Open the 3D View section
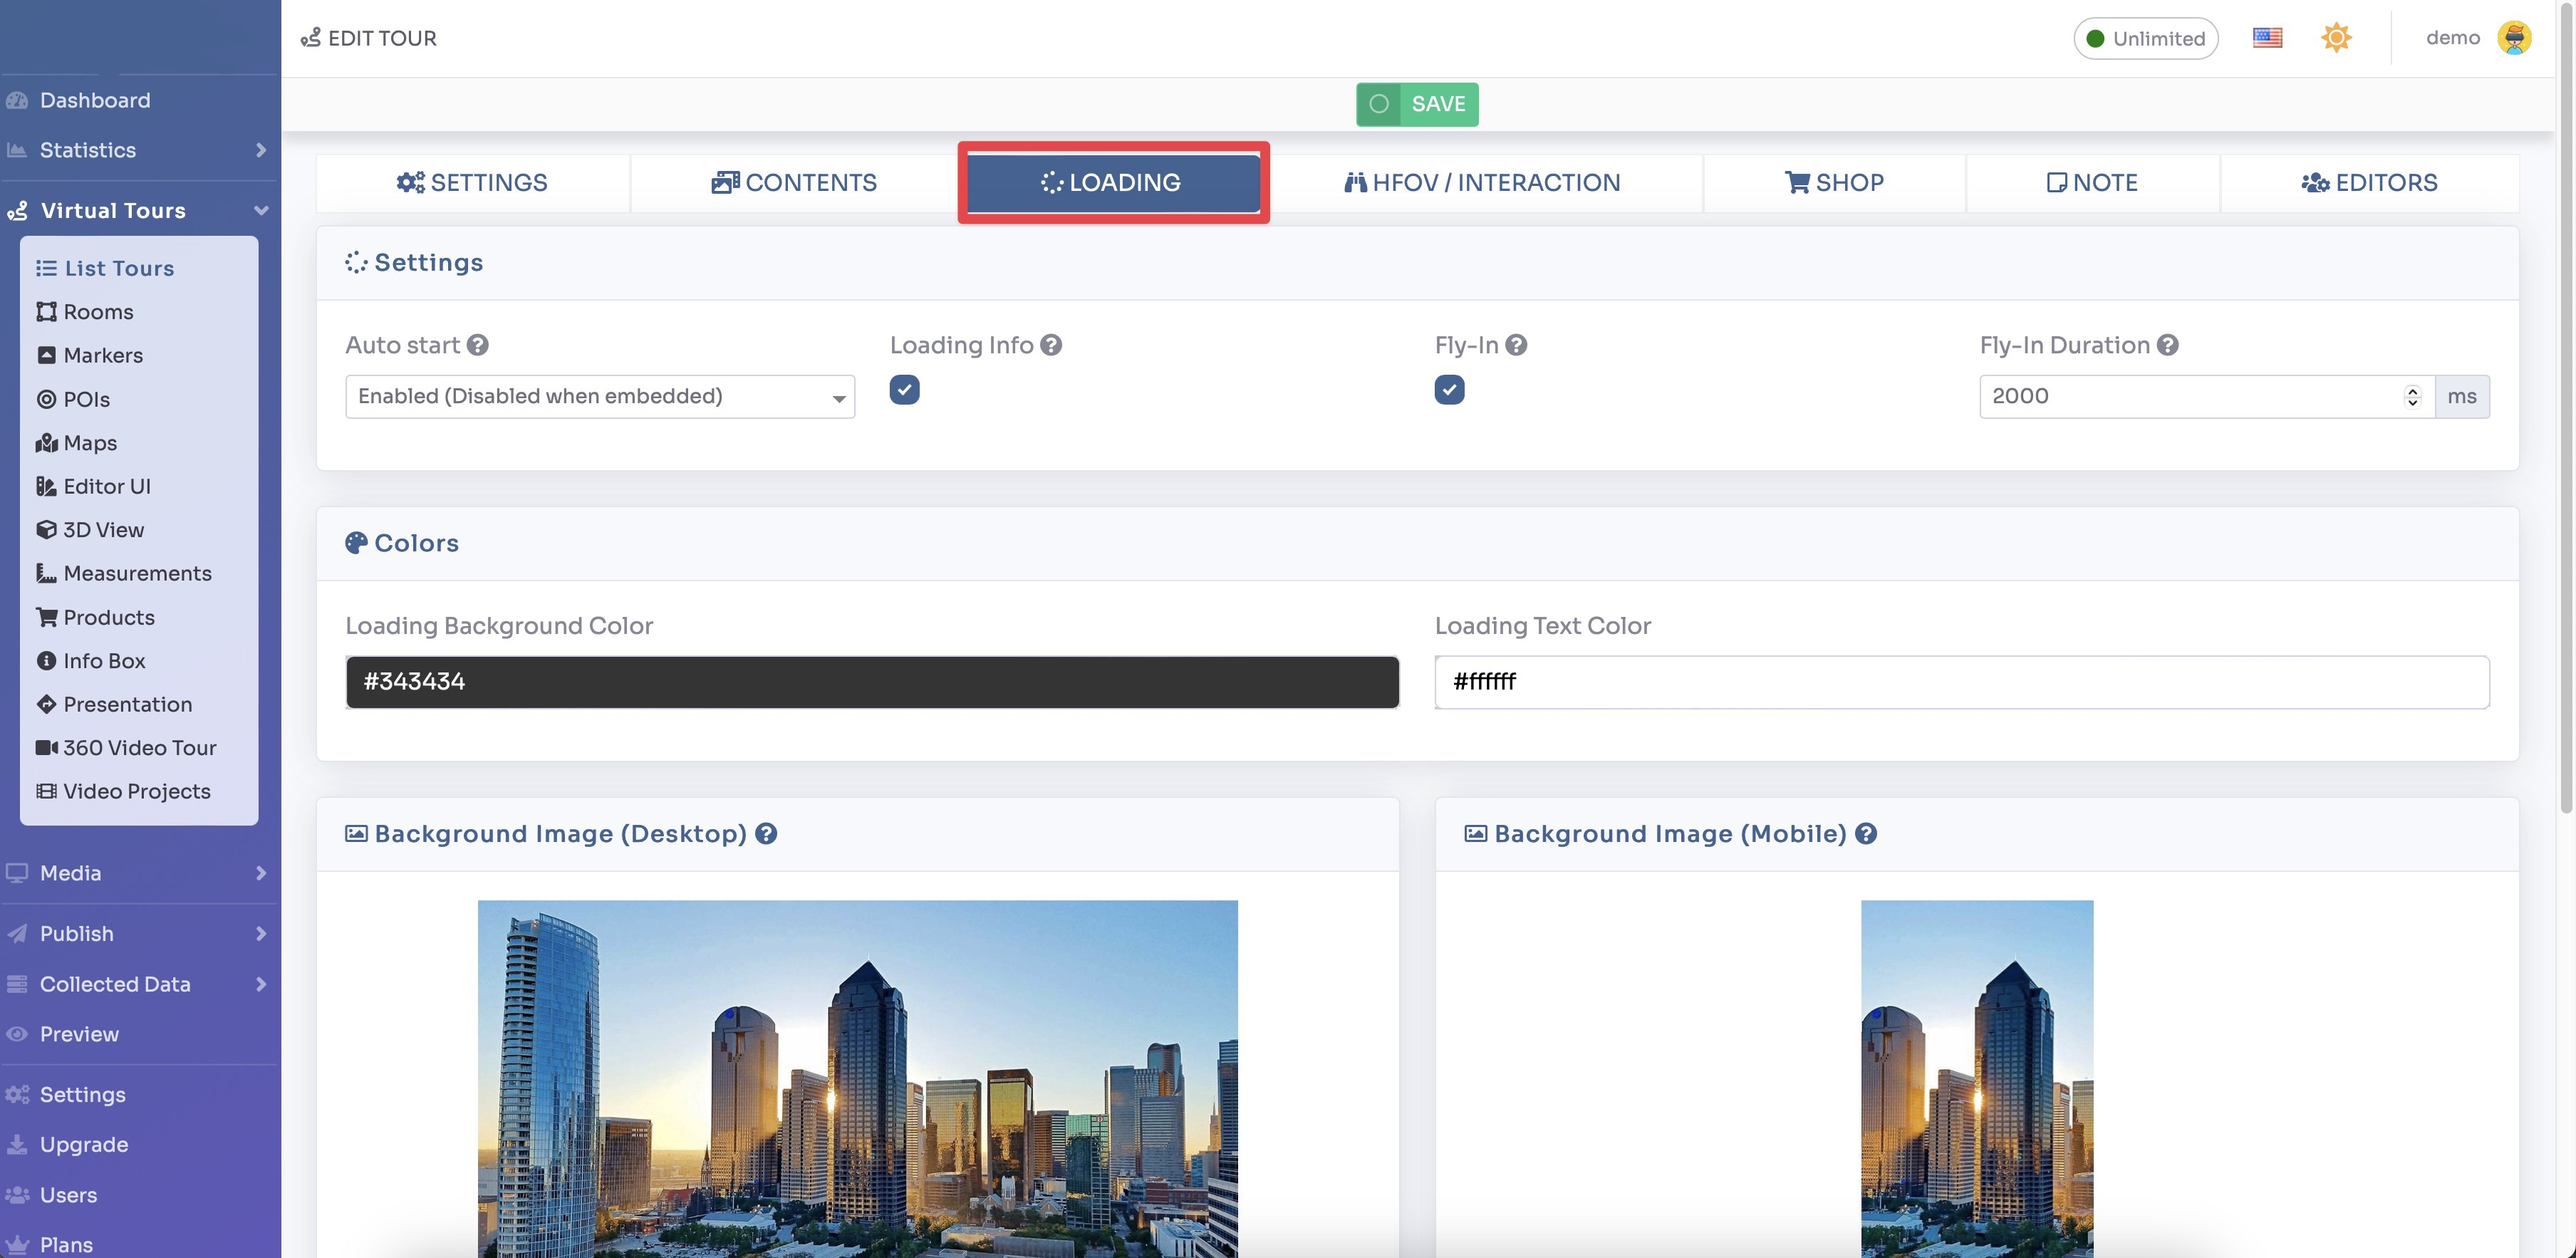The height and width of the screenshot is (1258, 2576). (x=103, y=530)
